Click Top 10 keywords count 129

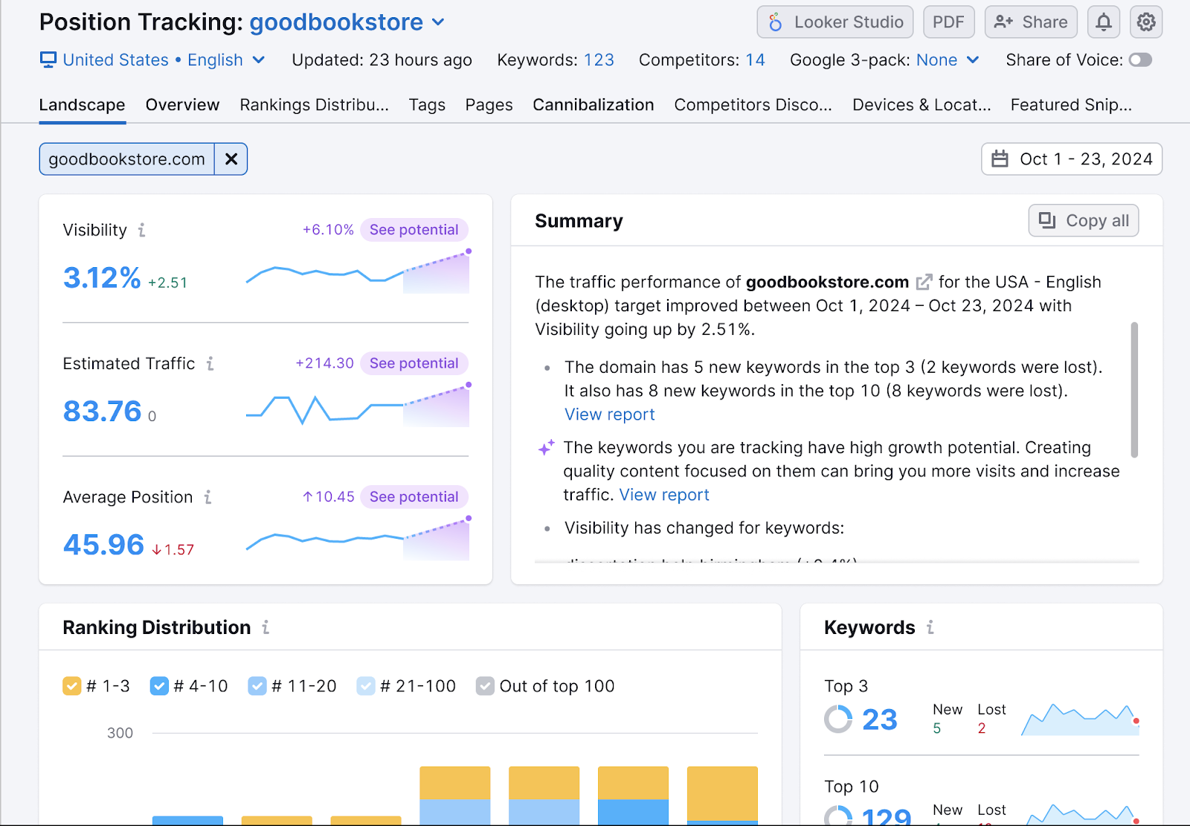tap(886, 816)
